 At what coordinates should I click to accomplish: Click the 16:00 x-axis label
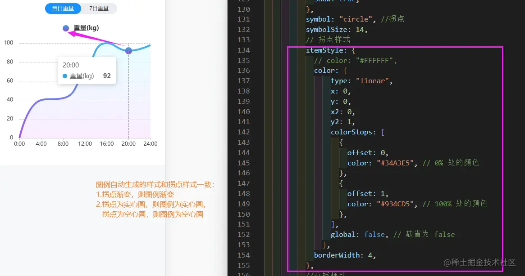pyautogui.click(x=107, y=144)
